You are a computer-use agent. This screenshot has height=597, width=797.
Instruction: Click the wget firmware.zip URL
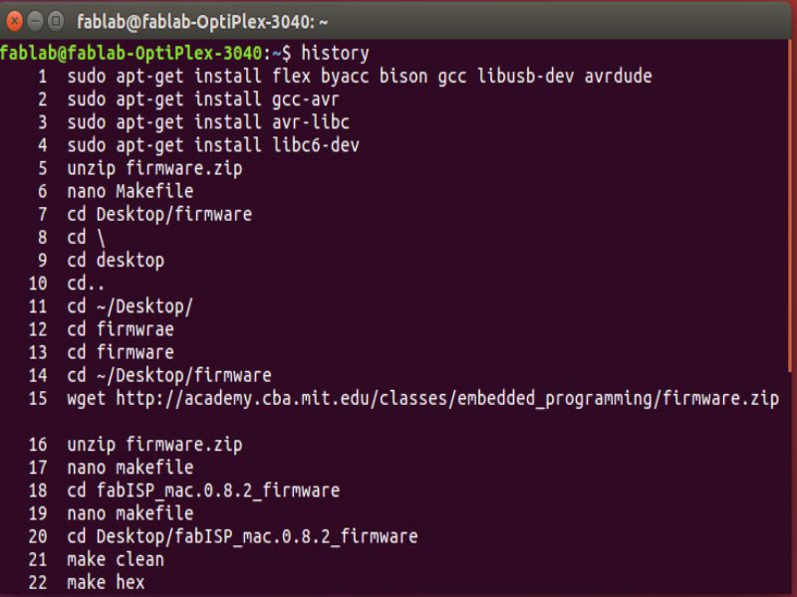447,399
